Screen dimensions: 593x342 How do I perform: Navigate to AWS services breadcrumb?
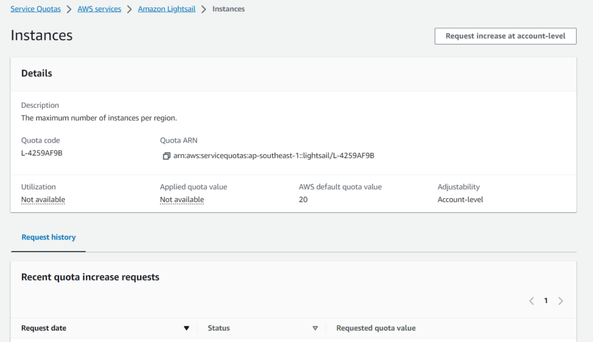click(x=99, y=9)
